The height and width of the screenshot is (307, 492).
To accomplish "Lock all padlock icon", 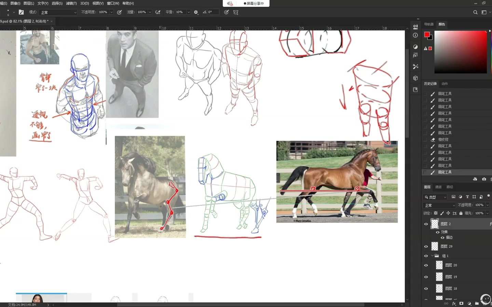I will click(461, 213).
